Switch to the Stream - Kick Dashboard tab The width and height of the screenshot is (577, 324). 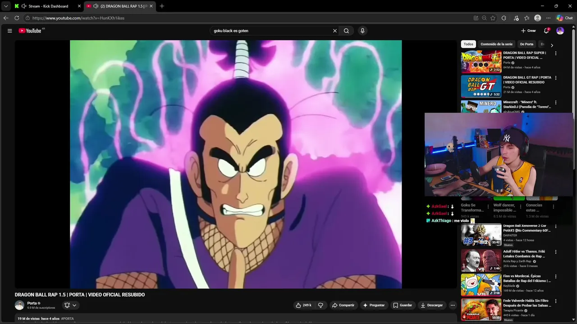[47, 6]
